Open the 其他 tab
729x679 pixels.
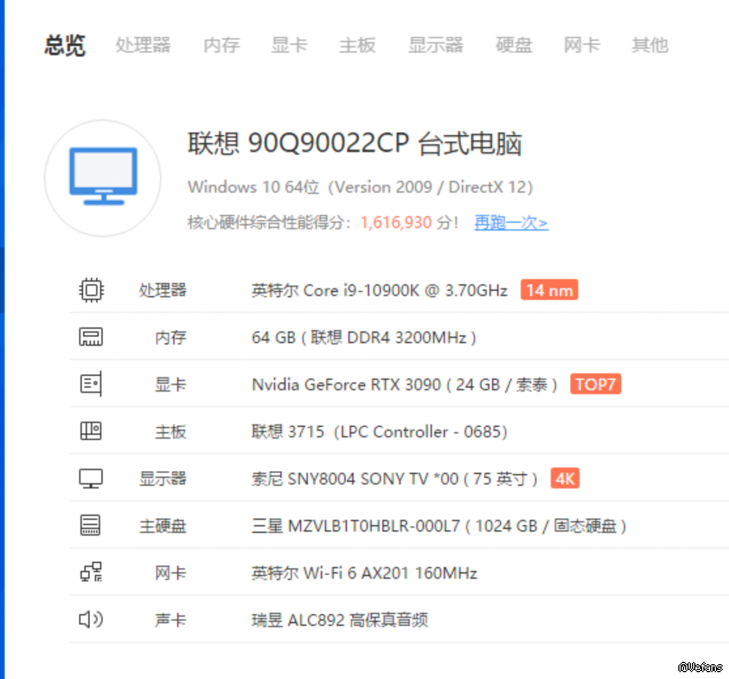(x=650, y=45)
